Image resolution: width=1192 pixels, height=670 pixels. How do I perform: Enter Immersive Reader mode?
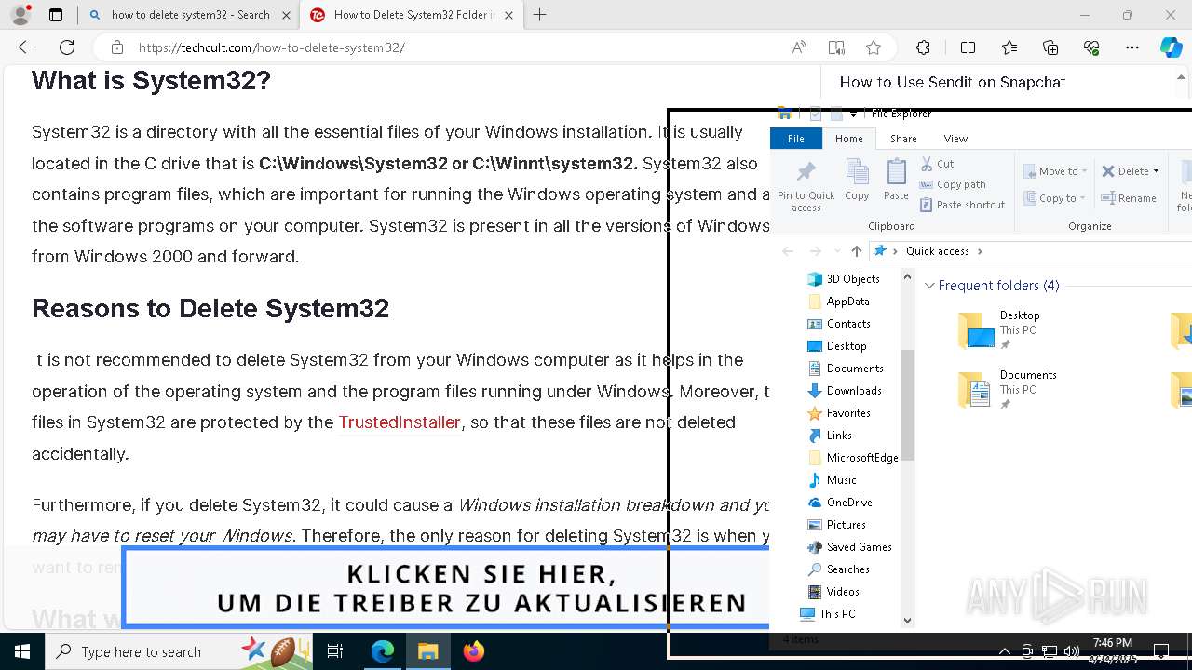click(836, 47)
